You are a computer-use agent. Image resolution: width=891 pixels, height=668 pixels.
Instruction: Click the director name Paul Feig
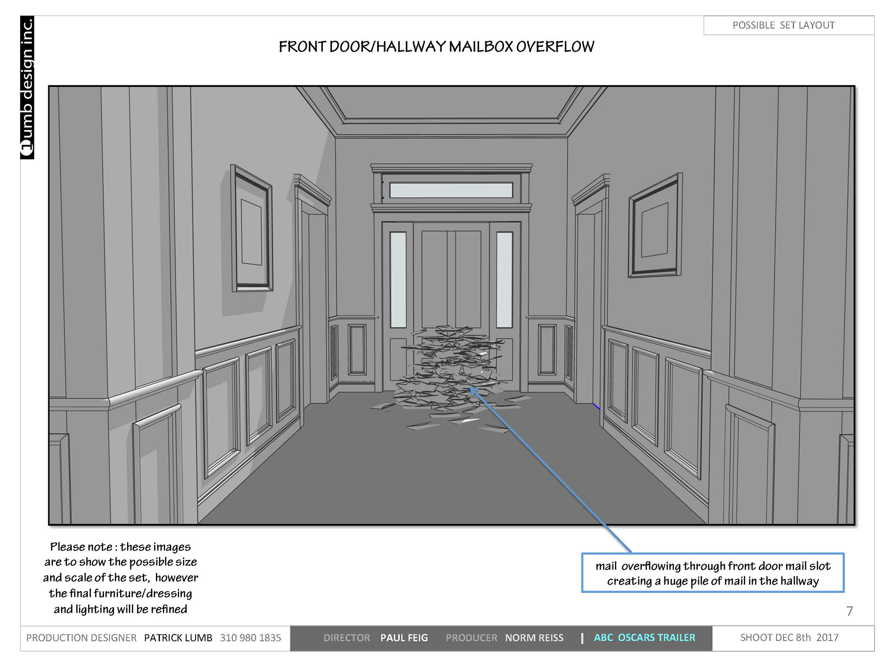404,638
